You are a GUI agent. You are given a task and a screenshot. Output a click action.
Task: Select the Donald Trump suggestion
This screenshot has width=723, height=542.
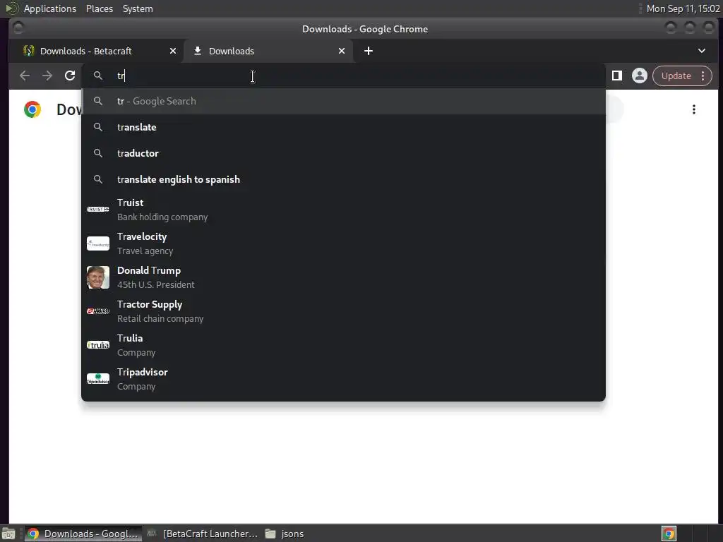[343, 277]
